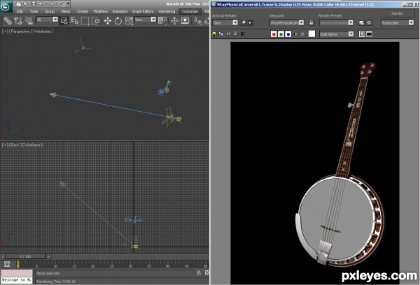Click the white color swatch in frame buffer

coord(311,34)
